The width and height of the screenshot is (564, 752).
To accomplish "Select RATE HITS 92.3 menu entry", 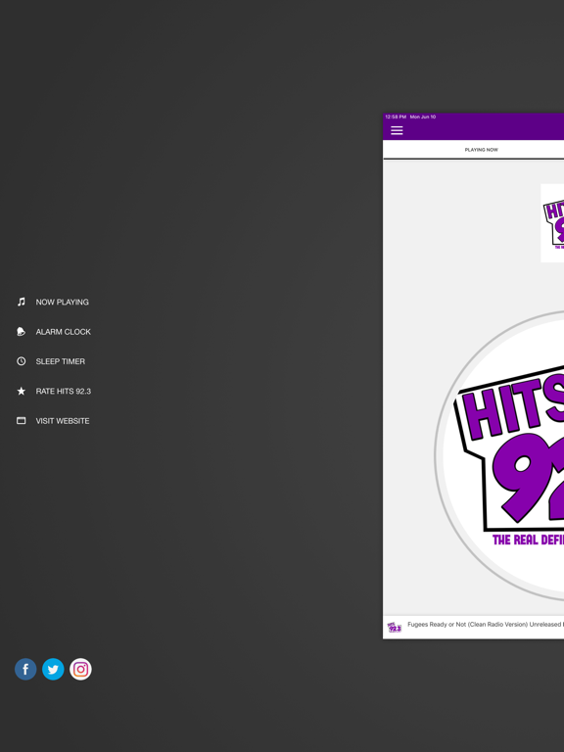I will click(x=64, y=392).
